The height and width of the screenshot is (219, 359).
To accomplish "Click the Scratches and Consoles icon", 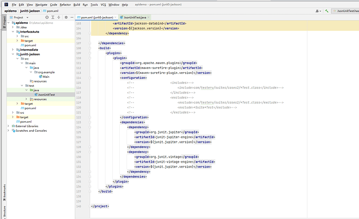I will pos(13,131).
